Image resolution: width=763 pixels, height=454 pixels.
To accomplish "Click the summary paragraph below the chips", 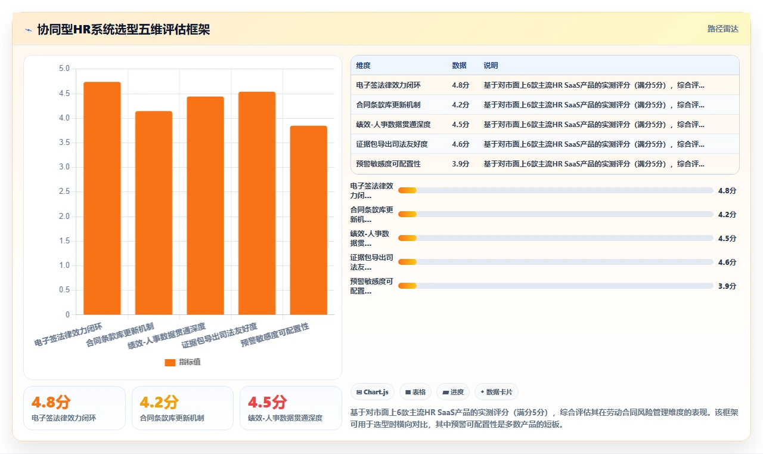I will [x=544, y=418].
